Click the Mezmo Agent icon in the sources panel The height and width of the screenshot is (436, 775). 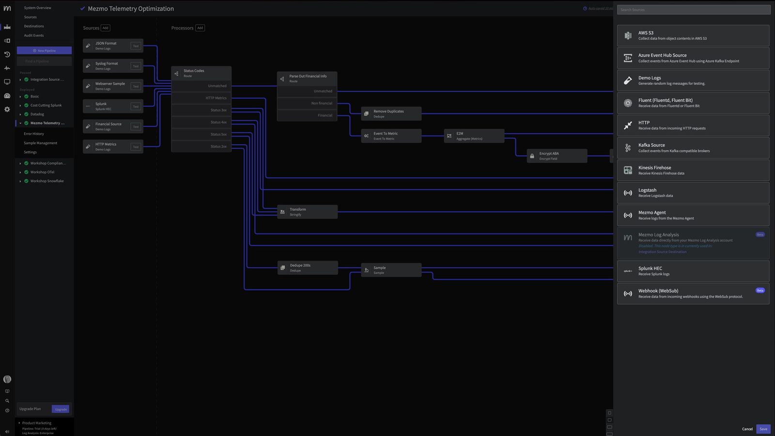(x=628, y=215)
